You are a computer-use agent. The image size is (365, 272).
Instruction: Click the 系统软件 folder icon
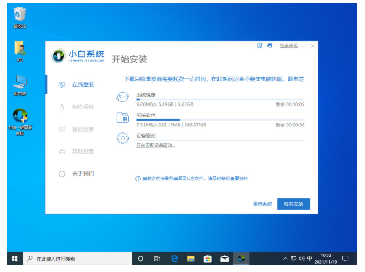coord(123,117)
